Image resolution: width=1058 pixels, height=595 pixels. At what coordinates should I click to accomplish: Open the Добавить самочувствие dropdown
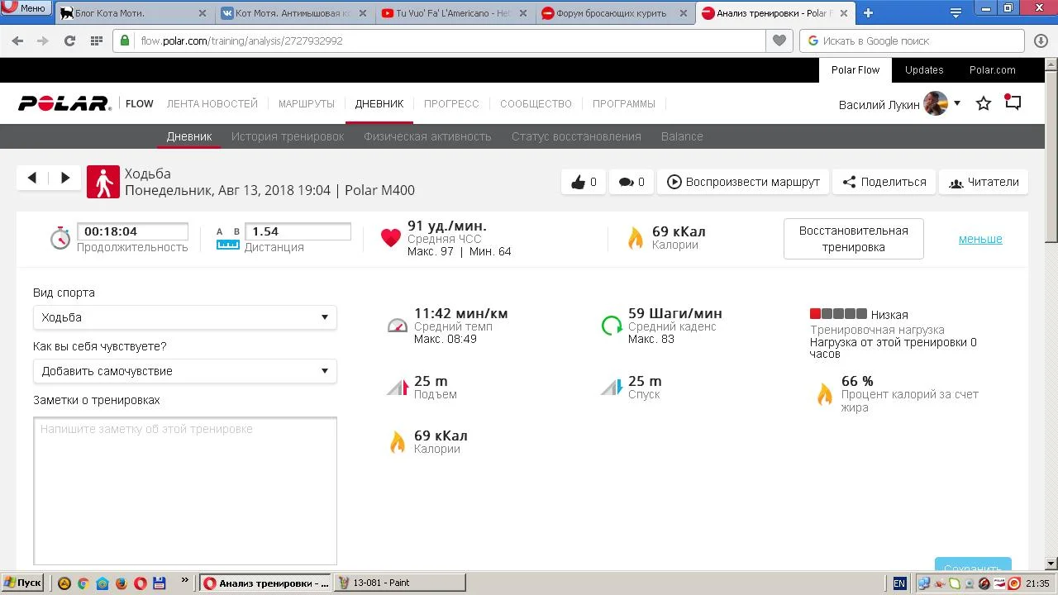tap(184, 371)
